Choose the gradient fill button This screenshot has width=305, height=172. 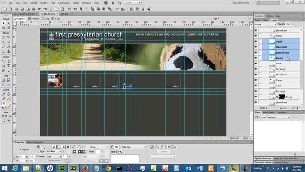click(x=63, y=147)
